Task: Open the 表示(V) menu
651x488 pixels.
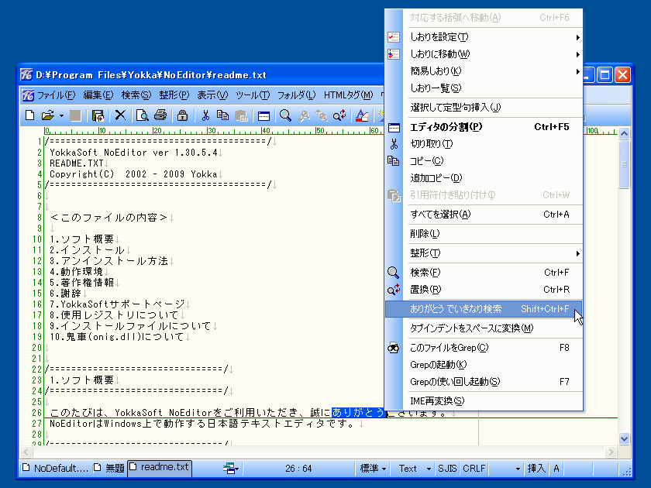Action: [212, 95]
